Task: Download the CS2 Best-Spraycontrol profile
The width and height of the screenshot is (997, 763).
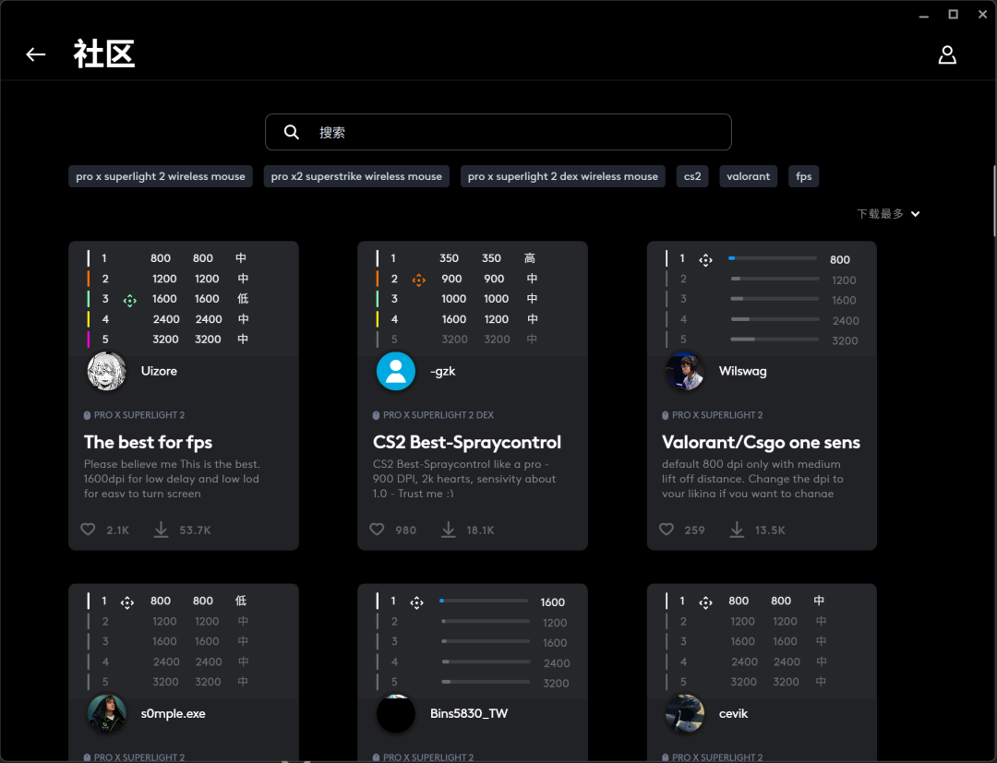Action: pyautogui.click(x=449, y=530)
